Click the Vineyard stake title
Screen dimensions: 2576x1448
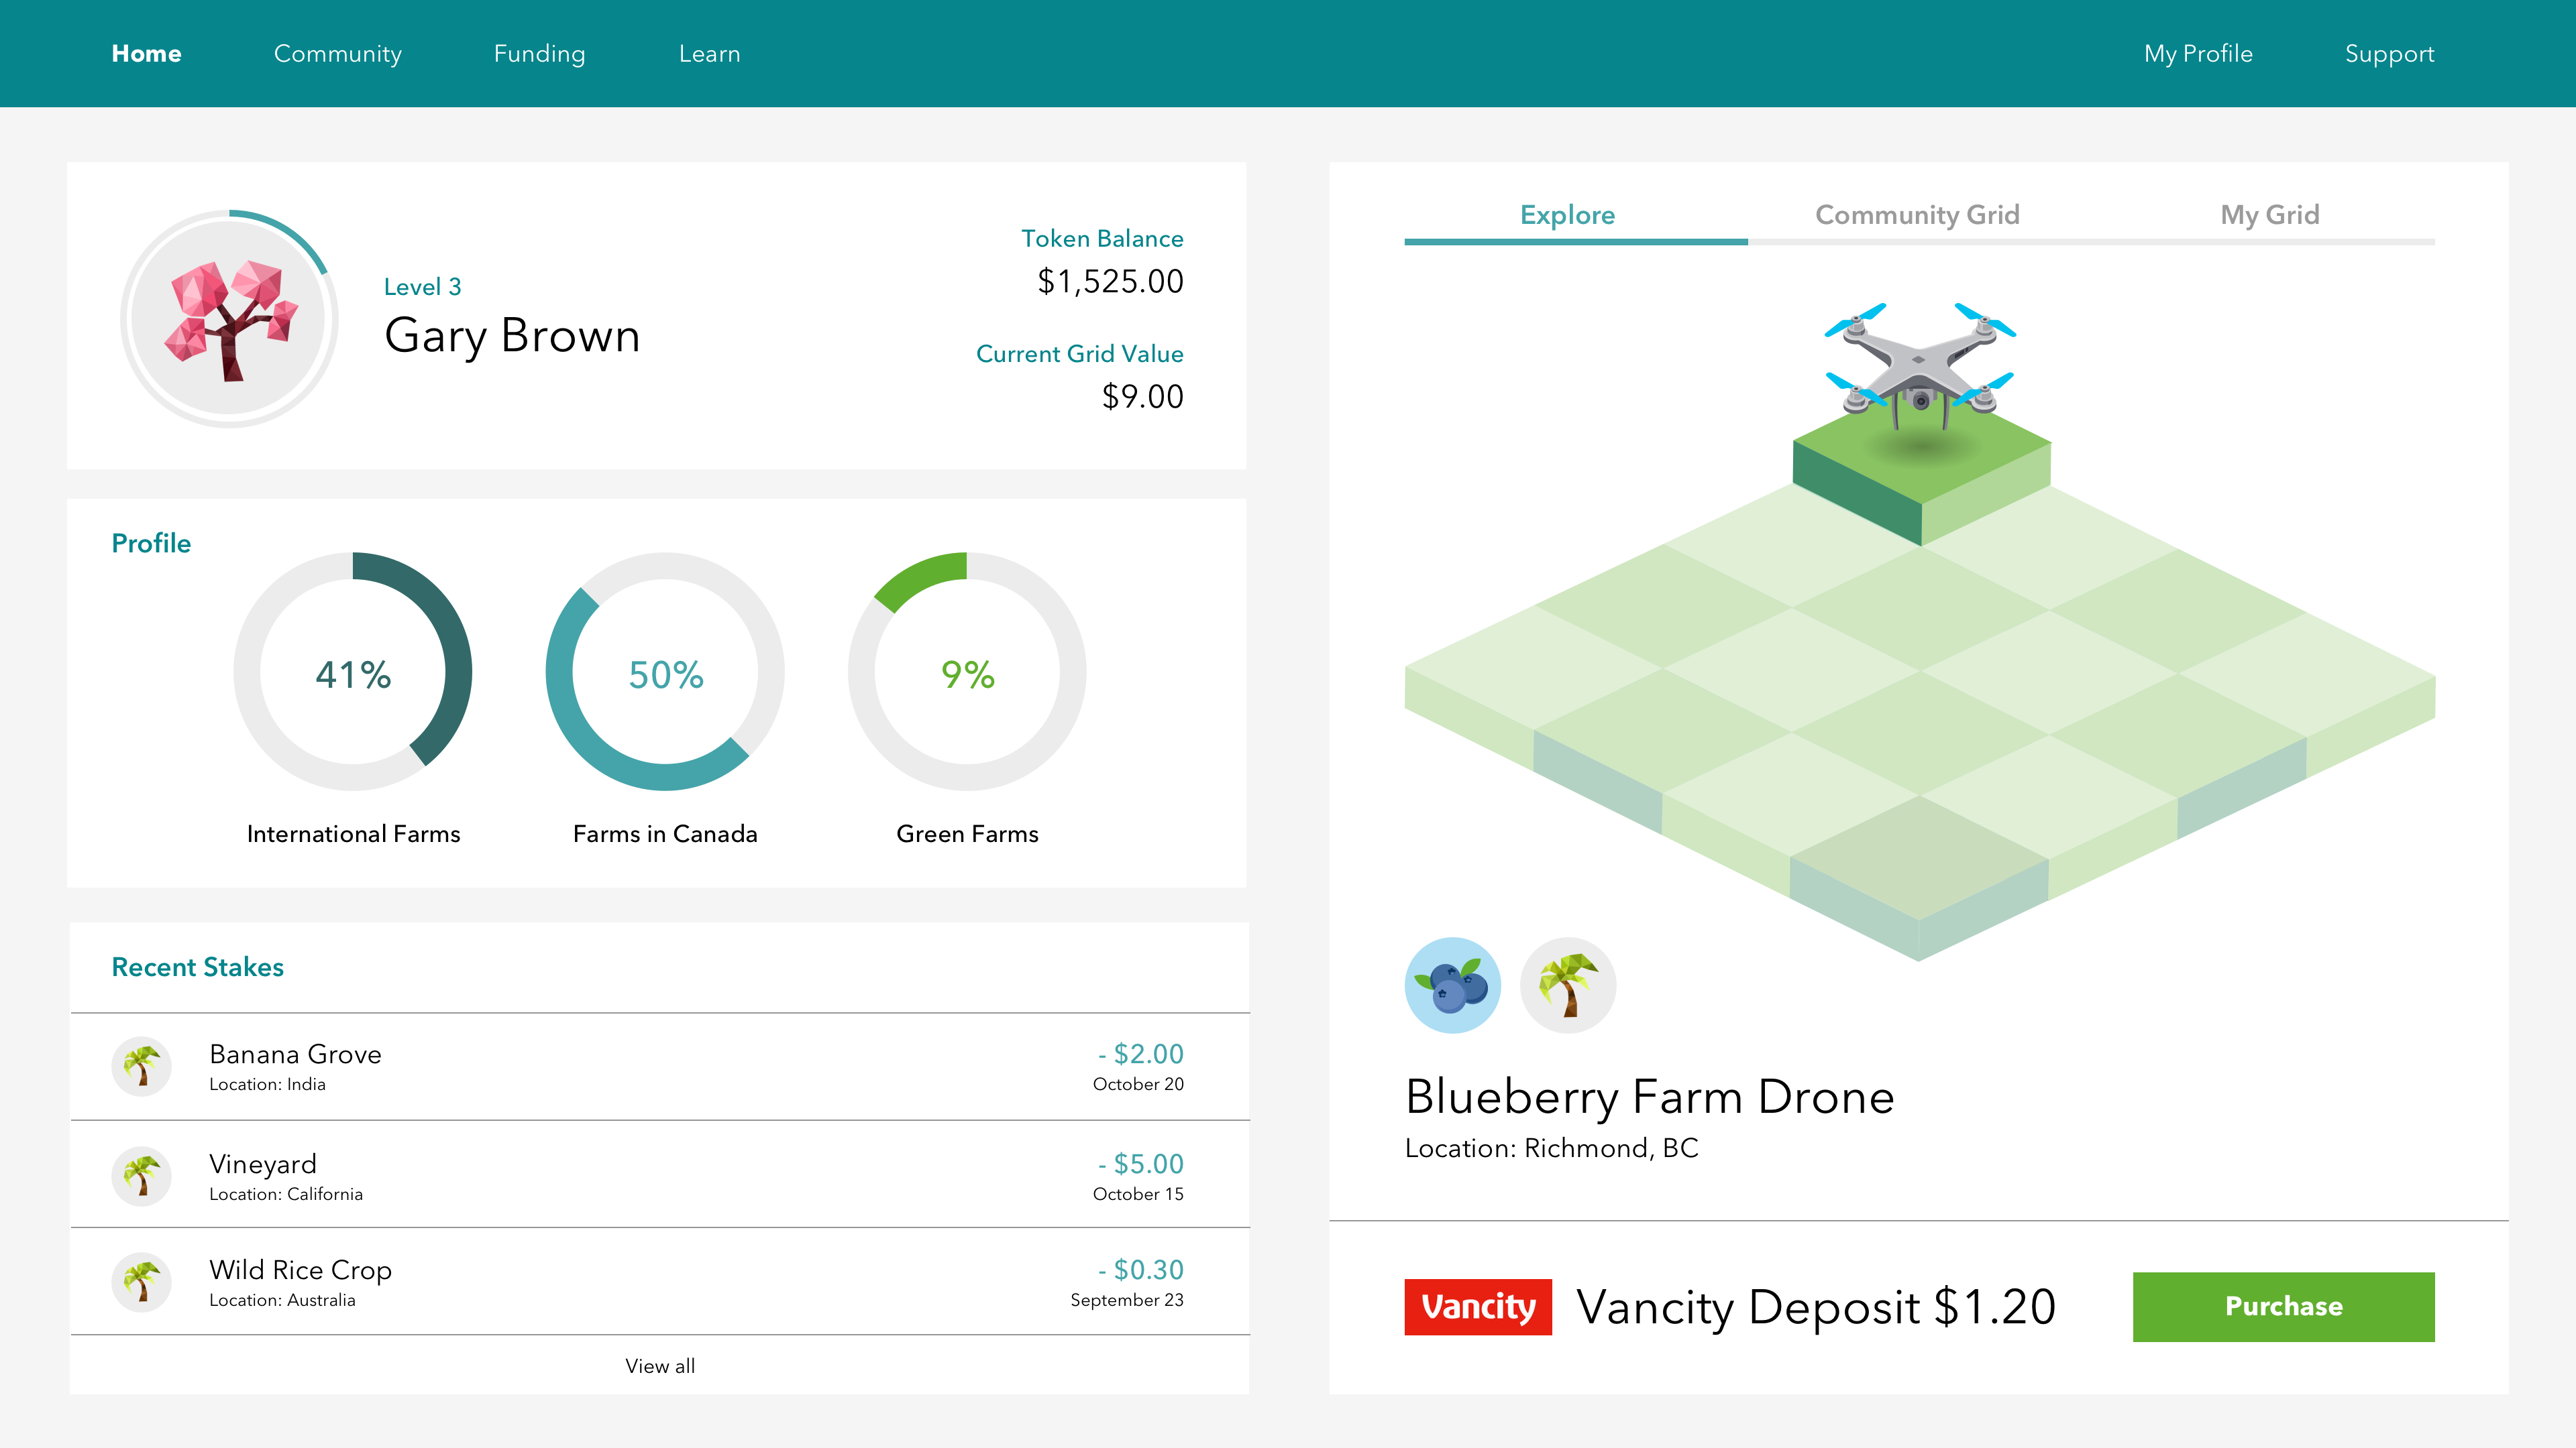click(x=263, y=1164)
